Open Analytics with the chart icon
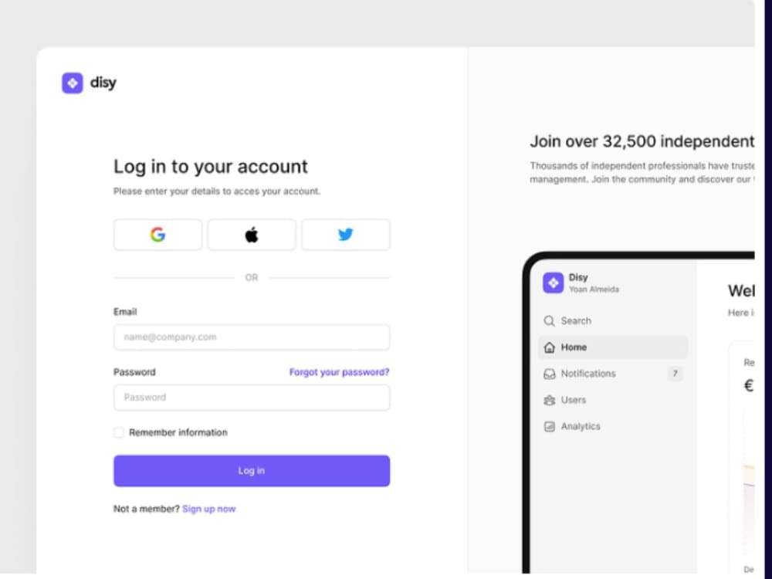This screenshot has width=772, height=579. 549,426
